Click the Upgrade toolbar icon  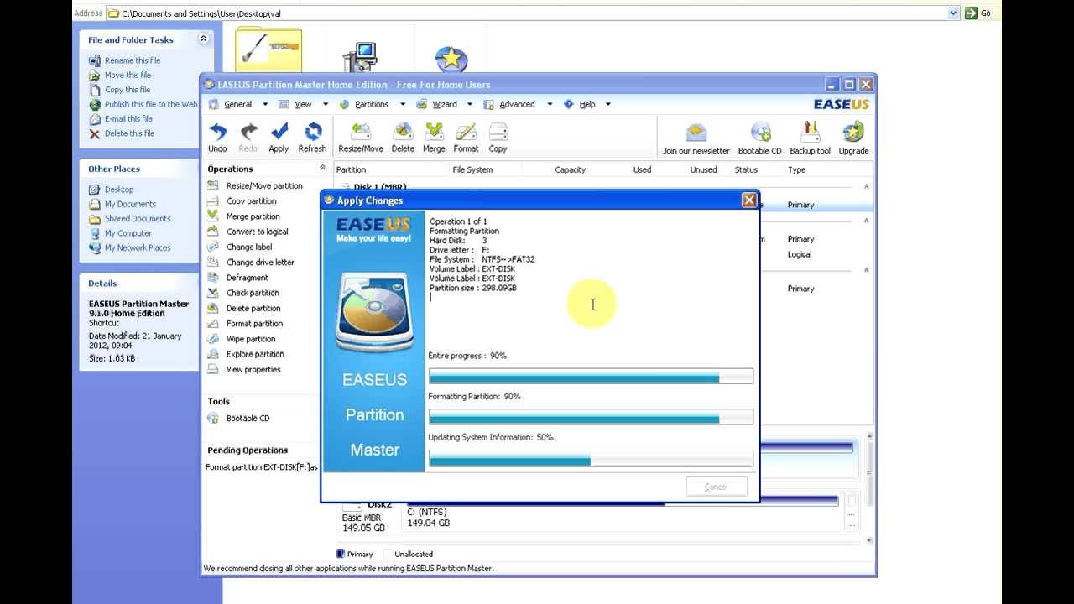tap(853, 133)
